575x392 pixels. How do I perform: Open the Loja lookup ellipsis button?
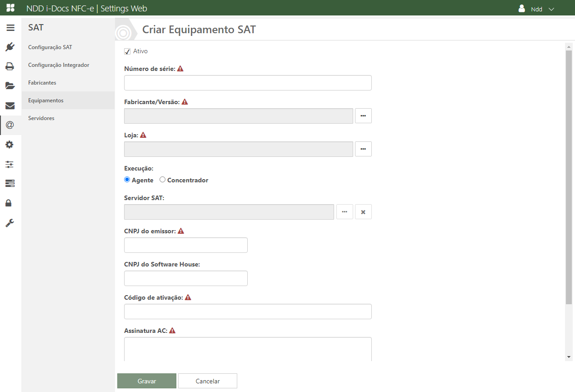363,149
